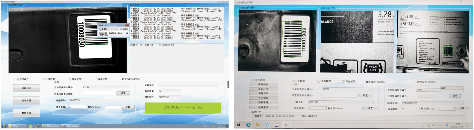Toggle 保存错图 checkbox in left window
The image size is (474, 130).
tap(70, 79)
